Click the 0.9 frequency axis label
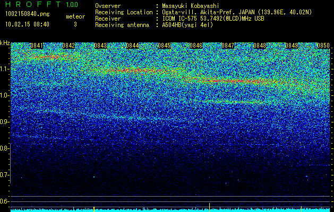The image size is (334, 212). click(4, 122)
